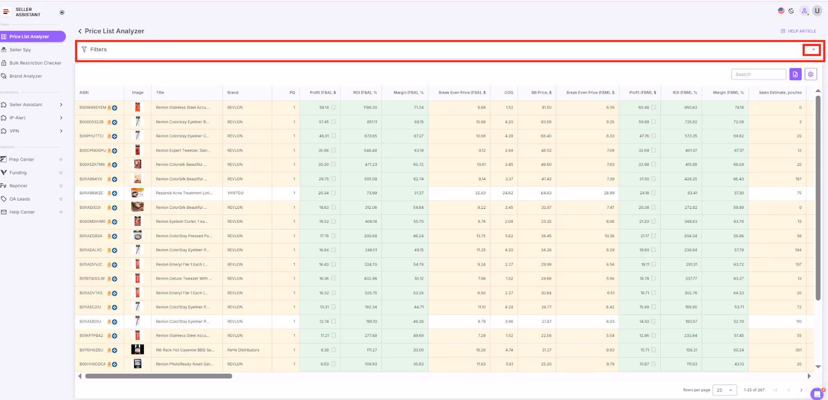Click the Help Center envelope icon
This screenshot has height=400, width=828.
point(4,212)
